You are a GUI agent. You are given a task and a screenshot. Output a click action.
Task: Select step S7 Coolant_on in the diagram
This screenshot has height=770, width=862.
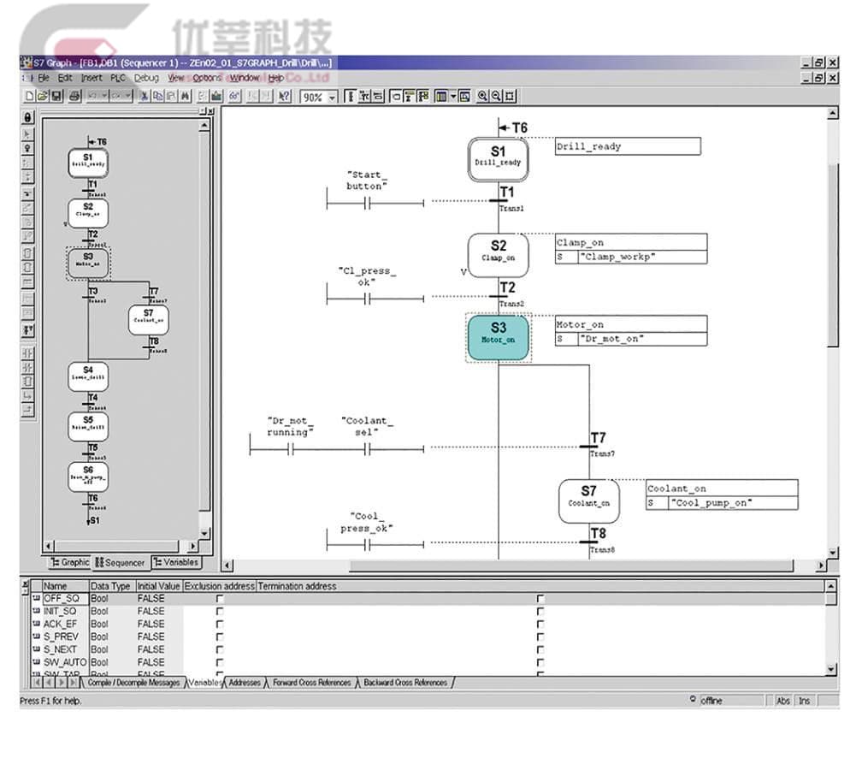(x=588, y=501)
